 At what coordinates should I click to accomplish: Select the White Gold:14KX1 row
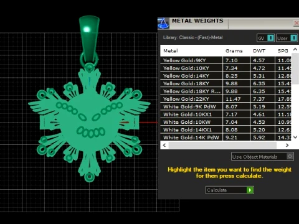pos(225,129)
